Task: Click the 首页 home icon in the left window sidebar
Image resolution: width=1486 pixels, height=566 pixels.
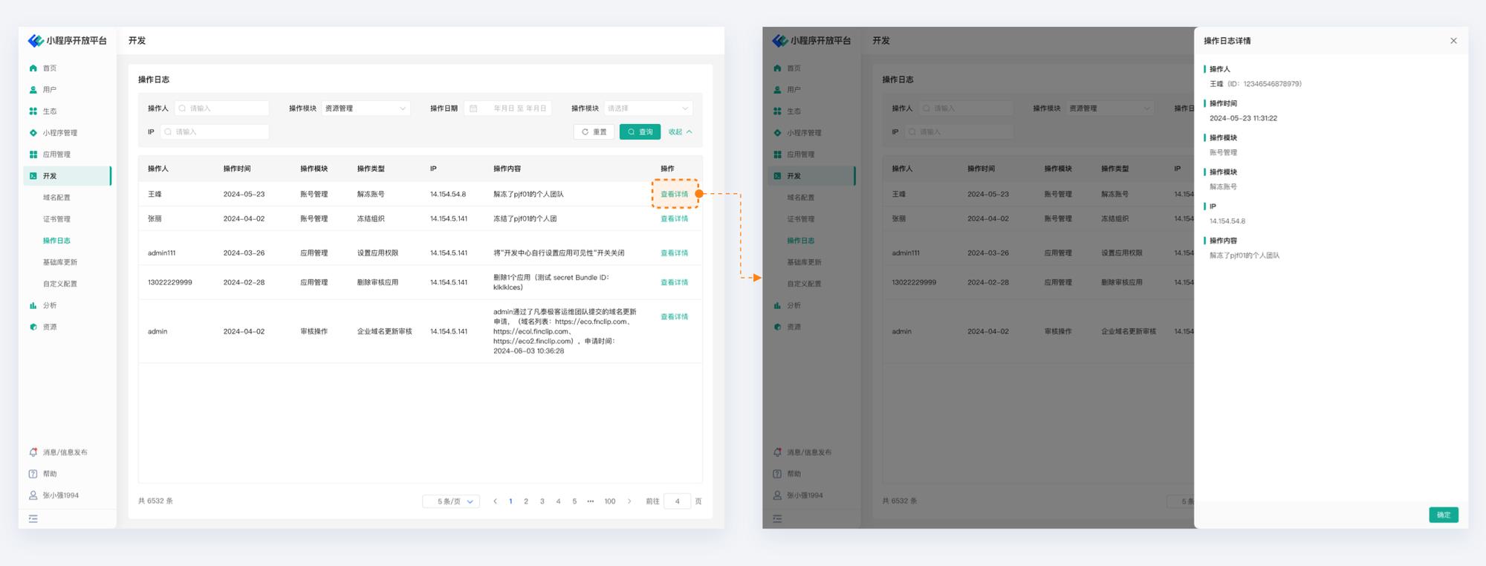Action: coord(33,68)
